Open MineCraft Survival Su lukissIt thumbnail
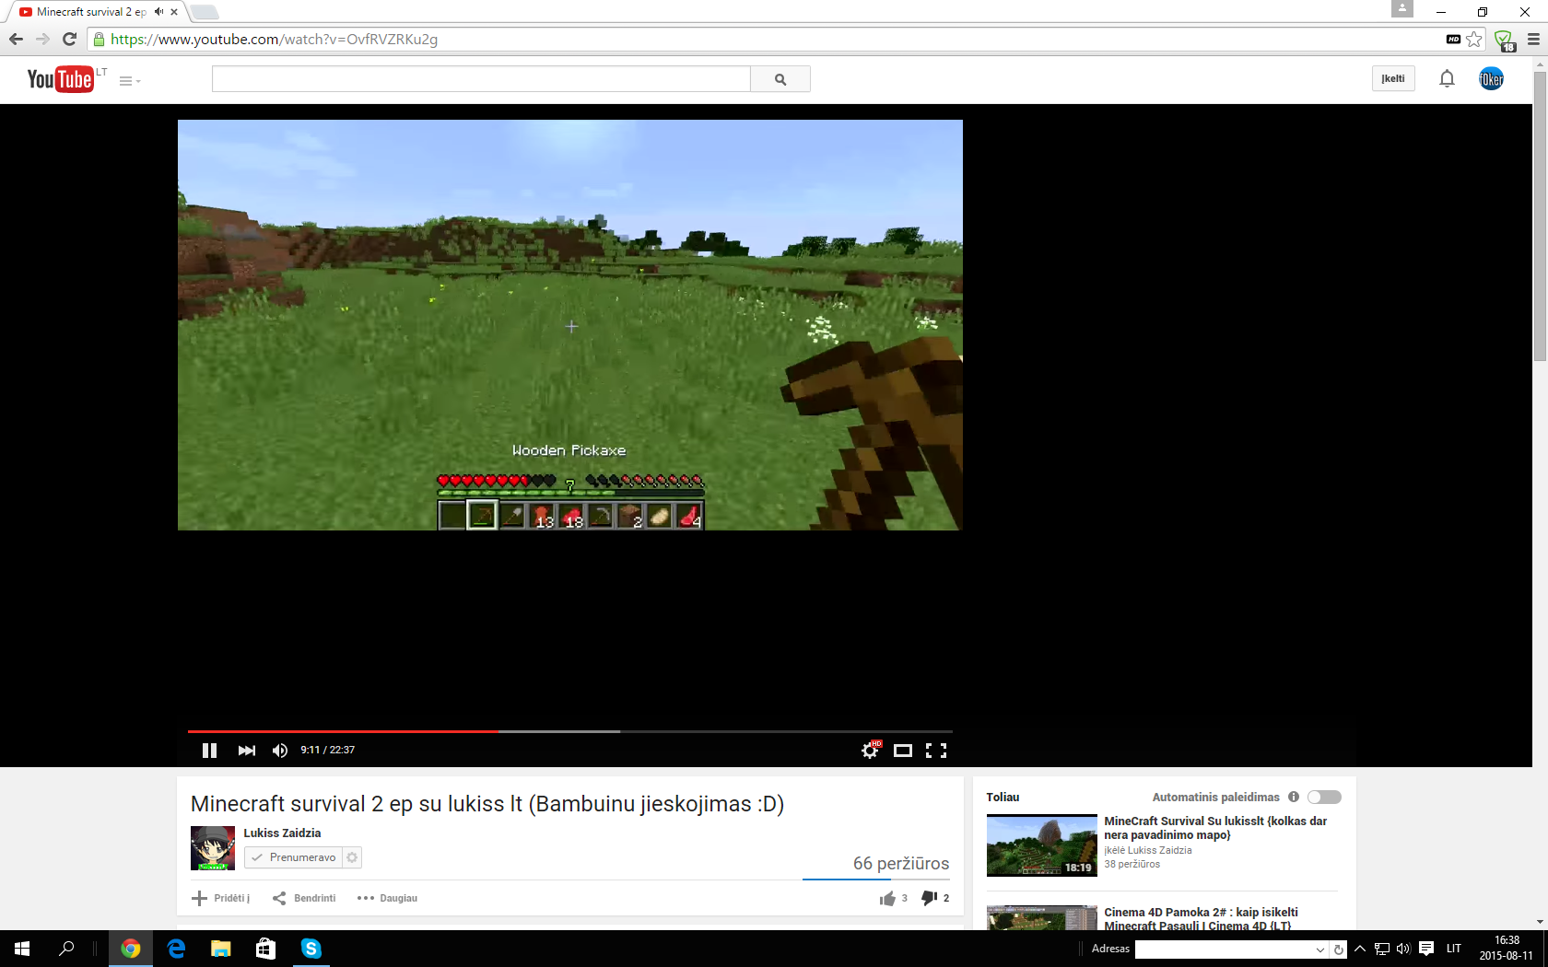Viewport: 1548px width, 967px height. click(x=1041, y=845)
